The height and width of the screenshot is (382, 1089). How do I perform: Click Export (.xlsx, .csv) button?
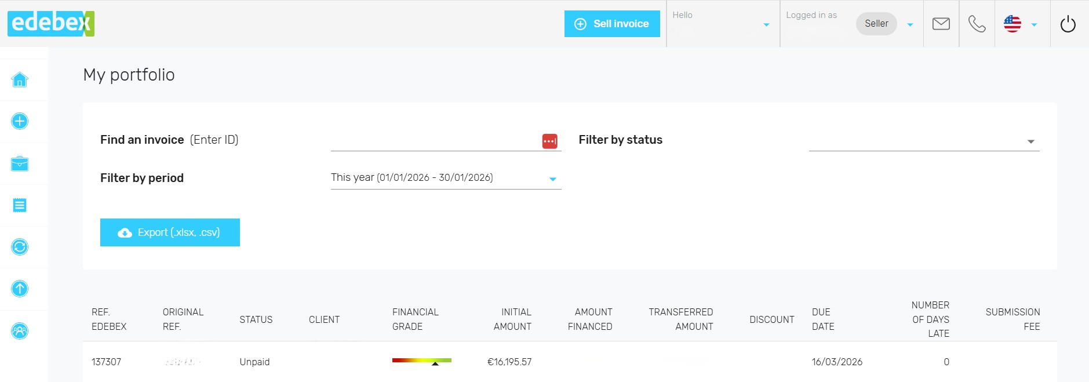point(170,232)
